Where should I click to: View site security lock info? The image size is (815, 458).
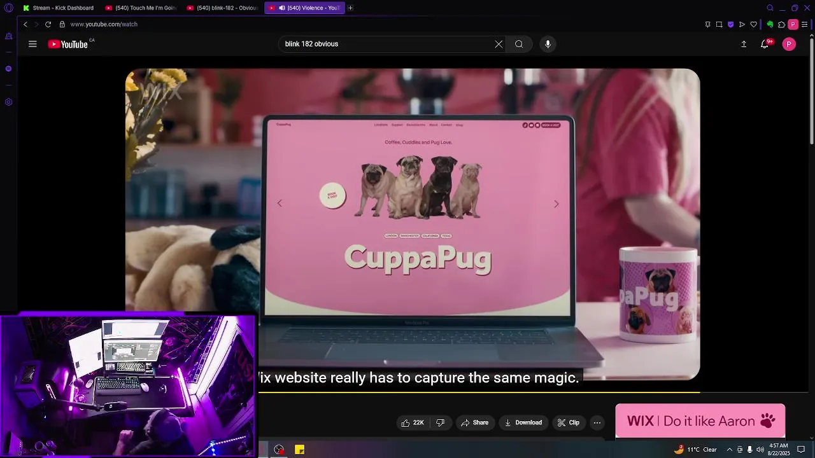click(62, 24)
